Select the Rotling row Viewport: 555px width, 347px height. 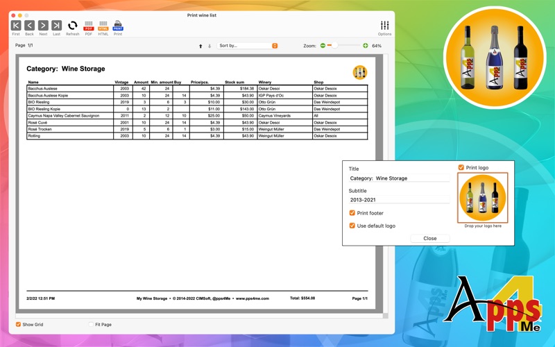point(197,135)
